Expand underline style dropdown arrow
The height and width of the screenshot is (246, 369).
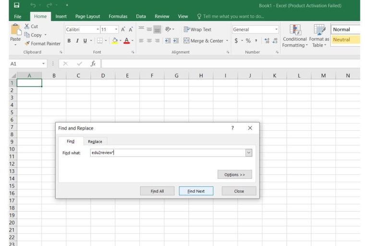click(x=91, y=41)
